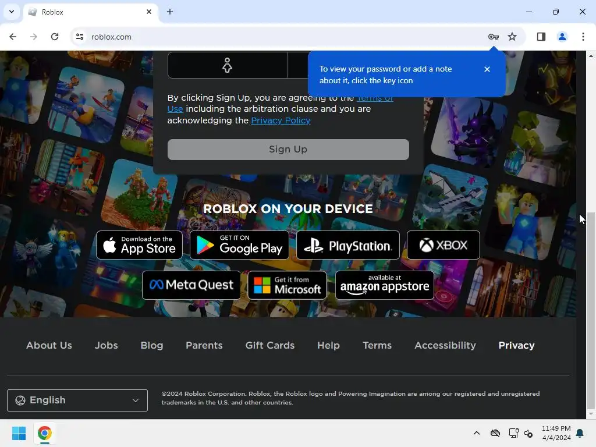Image resolution: width=596 pixels, height=447 pixels.
Task: Toggle the browser side panel icon
Action: click(541, 37)
